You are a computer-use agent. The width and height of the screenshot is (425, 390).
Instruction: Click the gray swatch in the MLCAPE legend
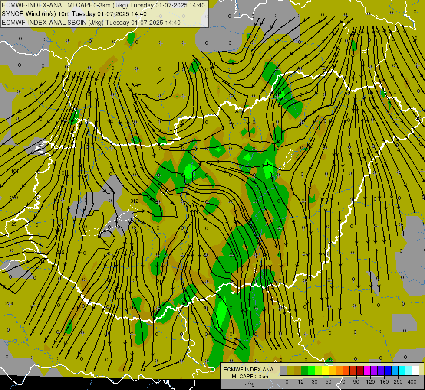pyautogui.click(x=284, y=370)
